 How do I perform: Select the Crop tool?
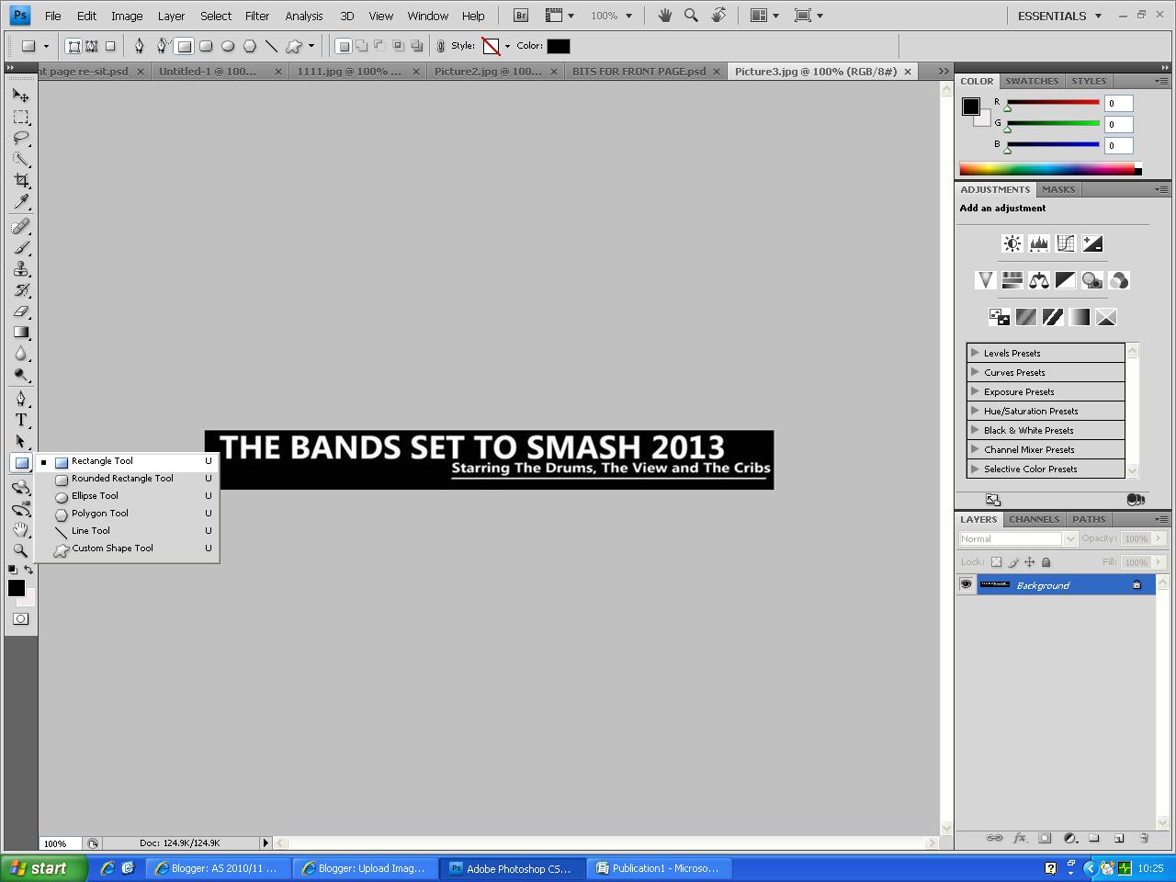(x=20, y=181)
